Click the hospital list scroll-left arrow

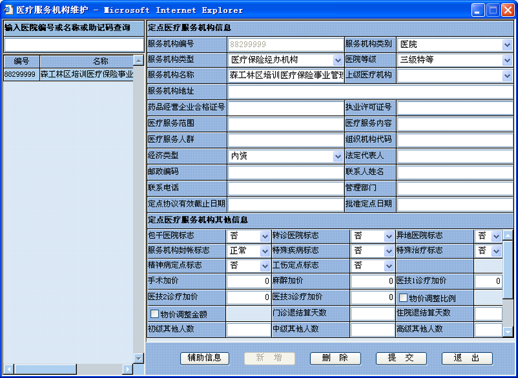[9, 369]
